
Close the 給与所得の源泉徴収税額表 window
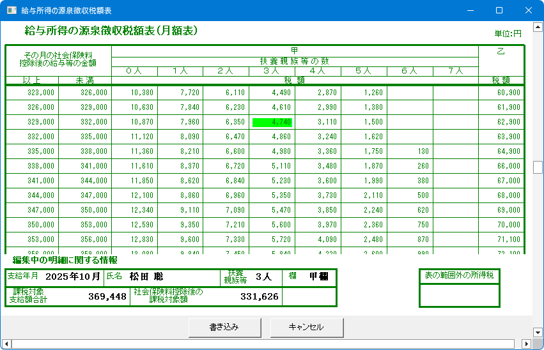click(529, 10)
